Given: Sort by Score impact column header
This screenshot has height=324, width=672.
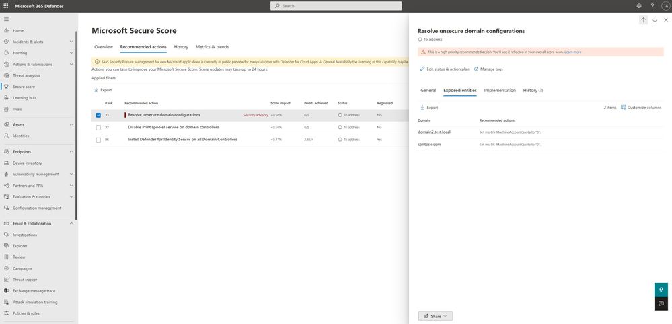Looking at the screenshot, I should [281, 103].
